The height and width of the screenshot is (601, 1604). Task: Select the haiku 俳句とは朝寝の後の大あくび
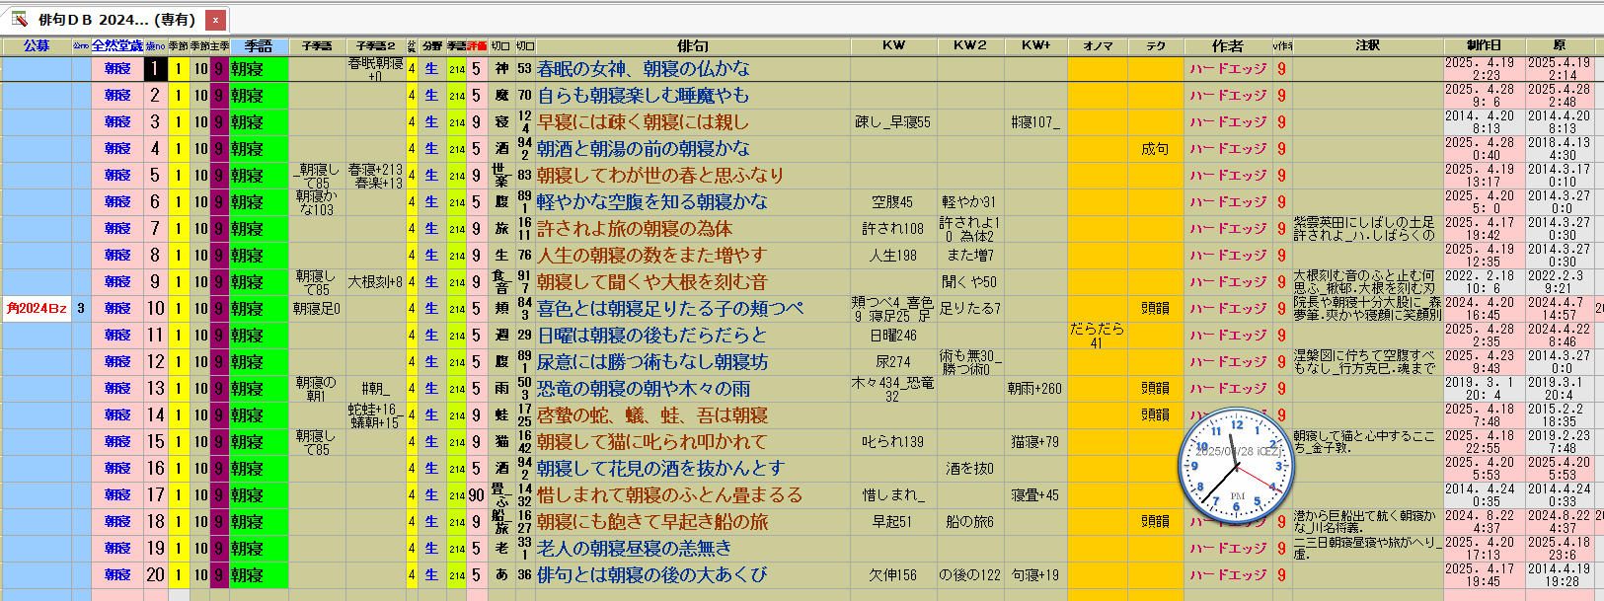coord(652,575)
